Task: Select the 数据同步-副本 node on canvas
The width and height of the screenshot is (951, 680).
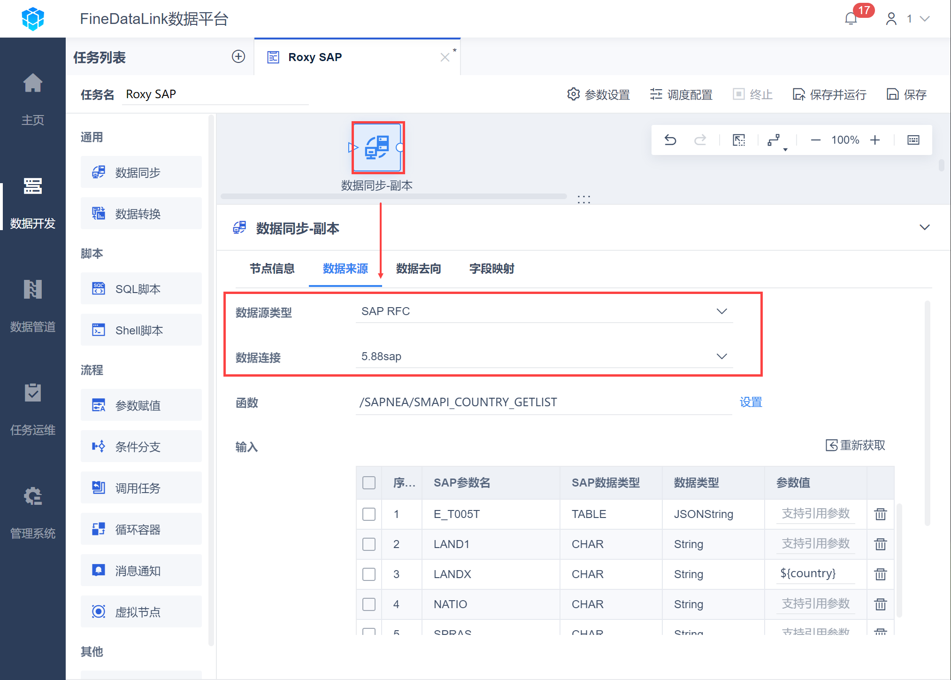Action: click(x=377, y=148)
